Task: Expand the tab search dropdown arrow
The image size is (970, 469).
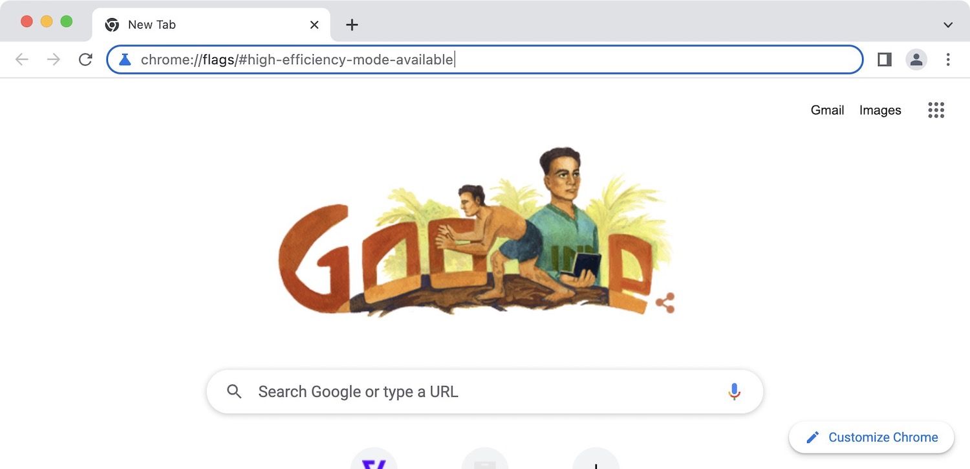Action: (x=948, y=25)
